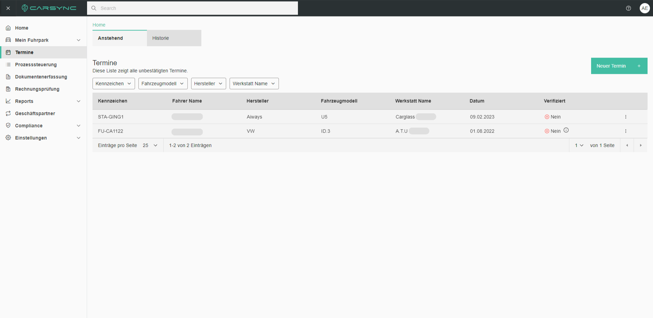
Task: Select the FU-CA1122 license plate cell
Action: [x=111, y=131]
